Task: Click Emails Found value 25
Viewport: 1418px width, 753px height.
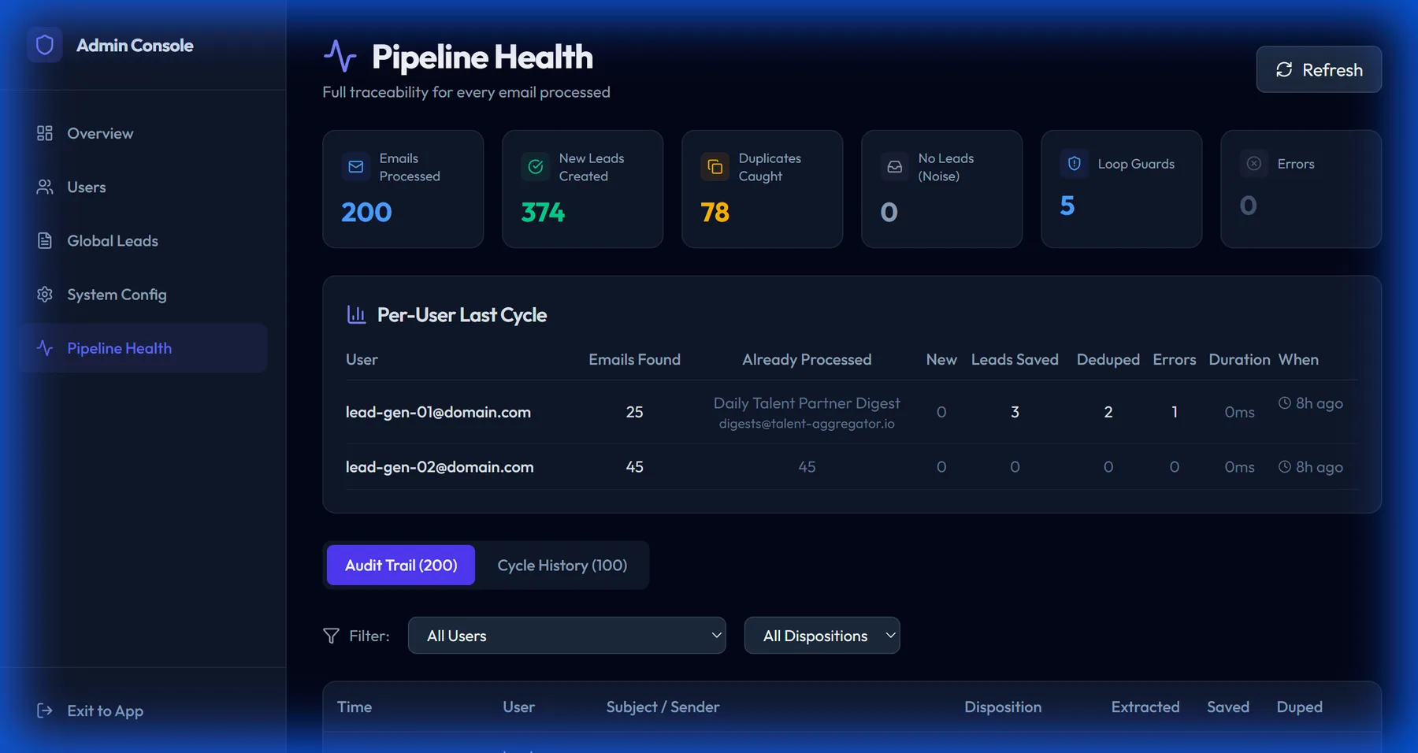Action: click(634, 412)
